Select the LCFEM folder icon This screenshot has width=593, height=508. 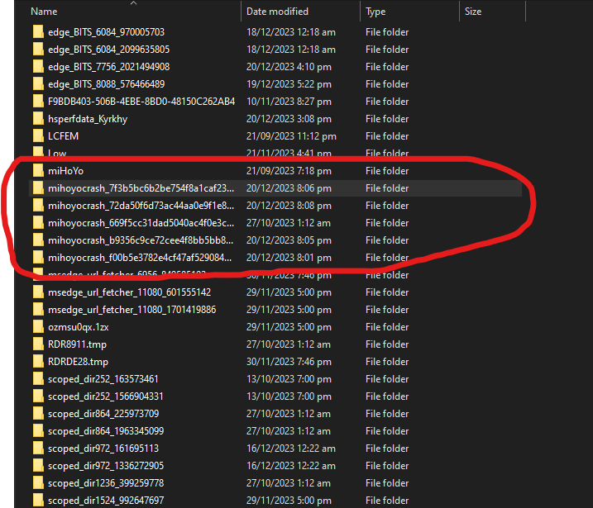(38, 136)
